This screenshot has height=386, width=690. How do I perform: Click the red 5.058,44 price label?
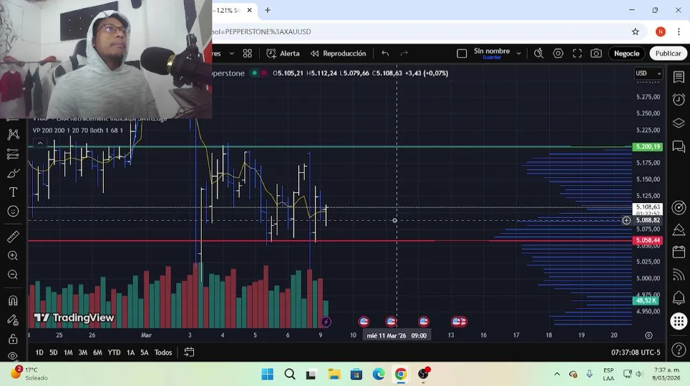(x=648, y=241)
